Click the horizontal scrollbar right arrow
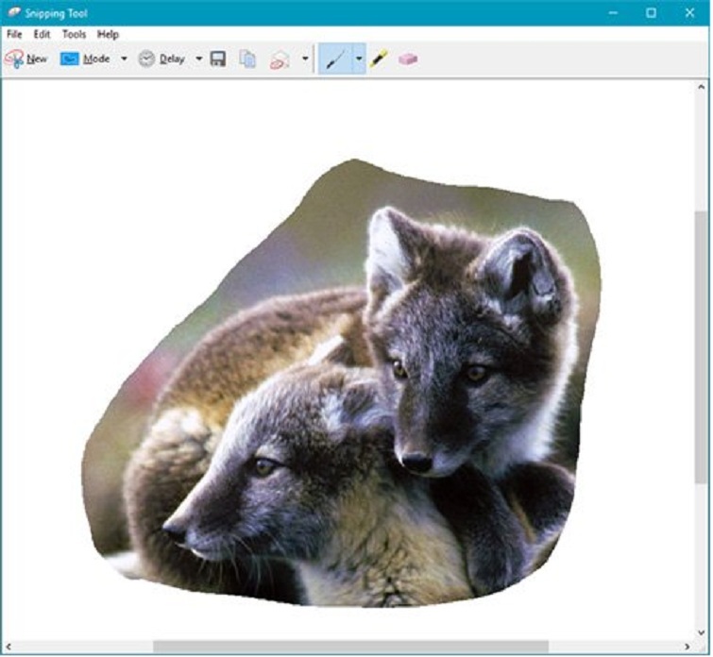The image size is (713, 657). pos(688,647)
